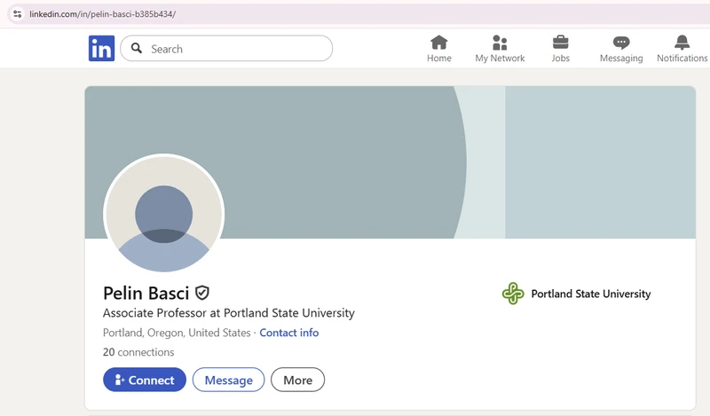Focus the LinkedIn Search field
Screen dimensions: 710x416
coord(226,49)
